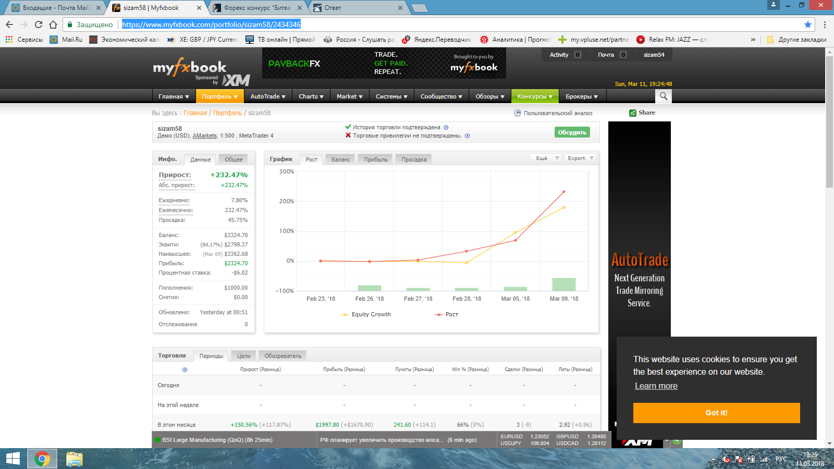
Task: Go to Портфель breadcrumb link
Action: click(x=227, y=113)
